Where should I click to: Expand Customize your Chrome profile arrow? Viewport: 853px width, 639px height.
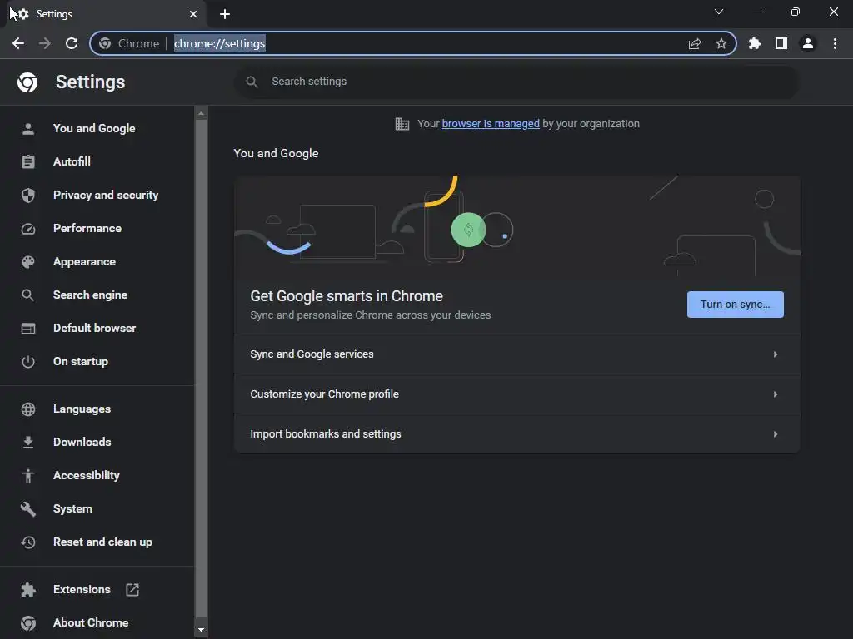coord(776,394)
